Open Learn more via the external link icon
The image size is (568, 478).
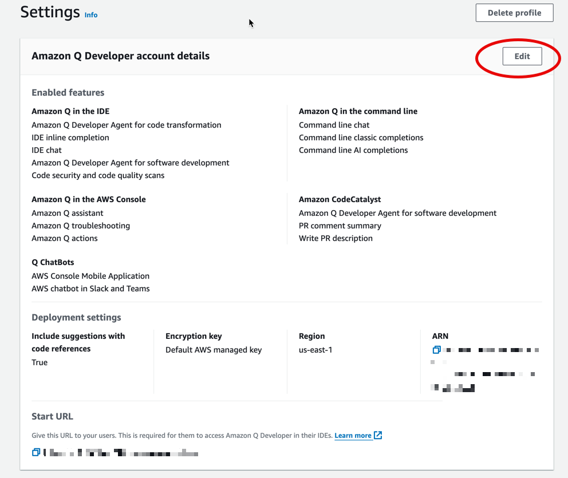coord(377,435)
